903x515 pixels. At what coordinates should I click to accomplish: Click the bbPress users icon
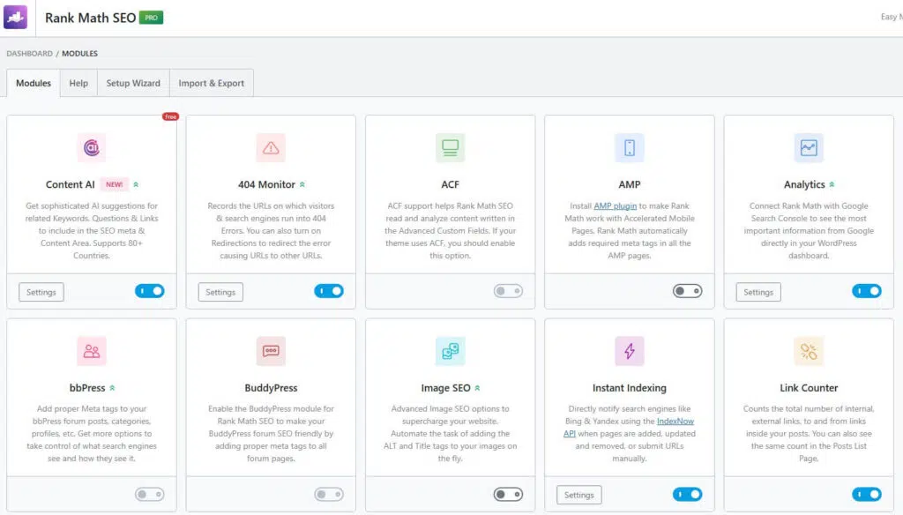[x=91, y=351]
